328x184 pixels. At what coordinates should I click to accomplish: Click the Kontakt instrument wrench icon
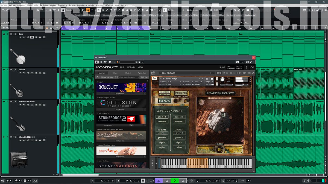click(x=155, y=79)
